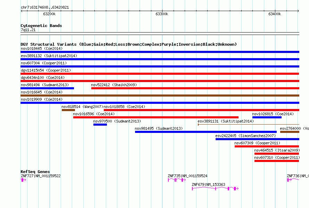
Task: Click the nsv607309 (Cooper2011) red bar
Action: pyautogui.click(x=267, y=146)
